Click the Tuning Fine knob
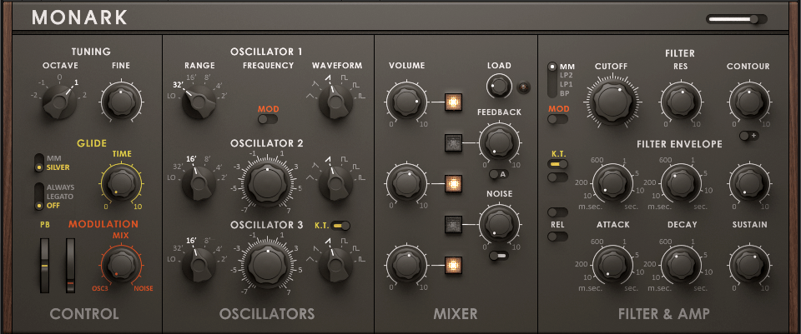 coord(122,102)
